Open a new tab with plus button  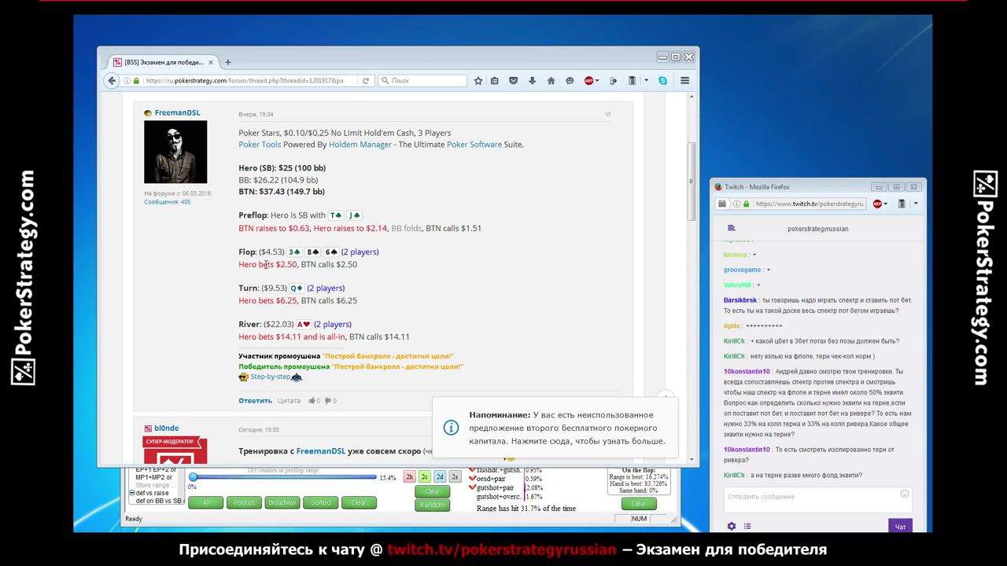tap(228, 62)
